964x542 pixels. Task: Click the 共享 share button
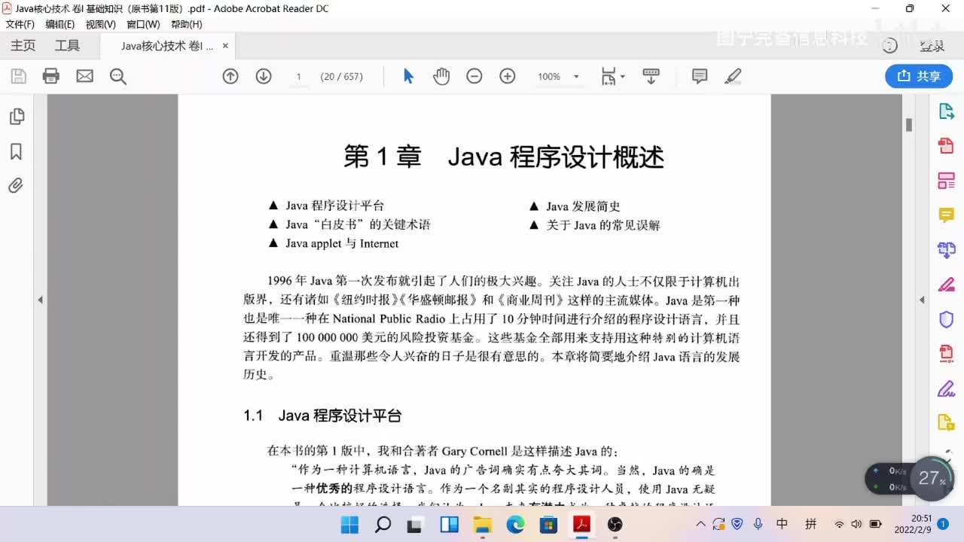919,76
